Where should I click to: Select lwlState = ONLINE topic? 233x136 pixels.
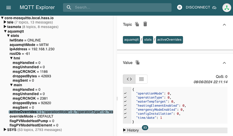pyautogui.click(x=25, y=40)
